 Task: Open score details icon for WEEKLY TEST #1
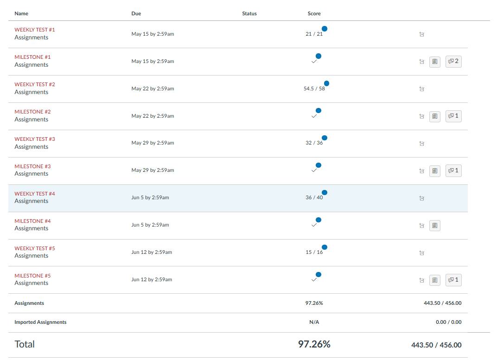(421, 34)
